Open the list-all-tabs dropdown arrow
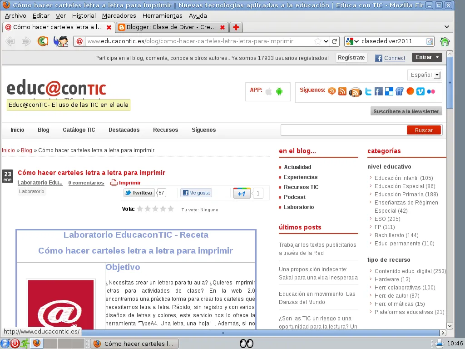Screen dimensions: 465x349 tap(447, 27)
